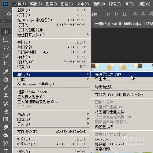The height and width of the screenshot is (153, 153).
Task: Open the 图像(I) menu
Action: 51,4
